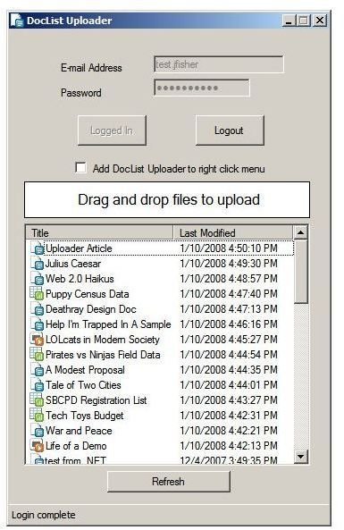This screenshot has height=530, width=344.
Task: Select the A Modest Proposal entry
Action: coord(85,370)
